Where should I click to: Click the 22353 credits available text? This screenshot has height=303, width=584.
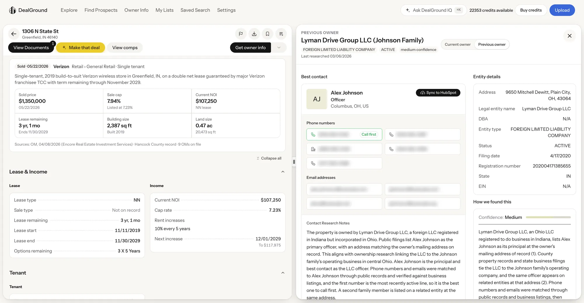[491, 10]
